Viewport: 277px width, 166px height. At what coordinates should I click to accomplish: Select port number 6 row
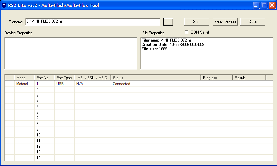(139, 112)
